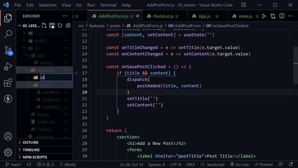Click the New Folder icon in Explorer
Image resolution: width=298 pixels, height=168 pixels.
pos(52,26)
